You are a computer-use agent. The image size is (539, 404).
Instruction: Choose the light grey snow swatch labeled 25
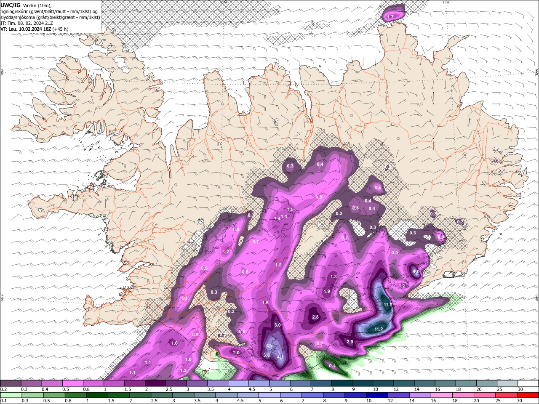tap(507, 383)
